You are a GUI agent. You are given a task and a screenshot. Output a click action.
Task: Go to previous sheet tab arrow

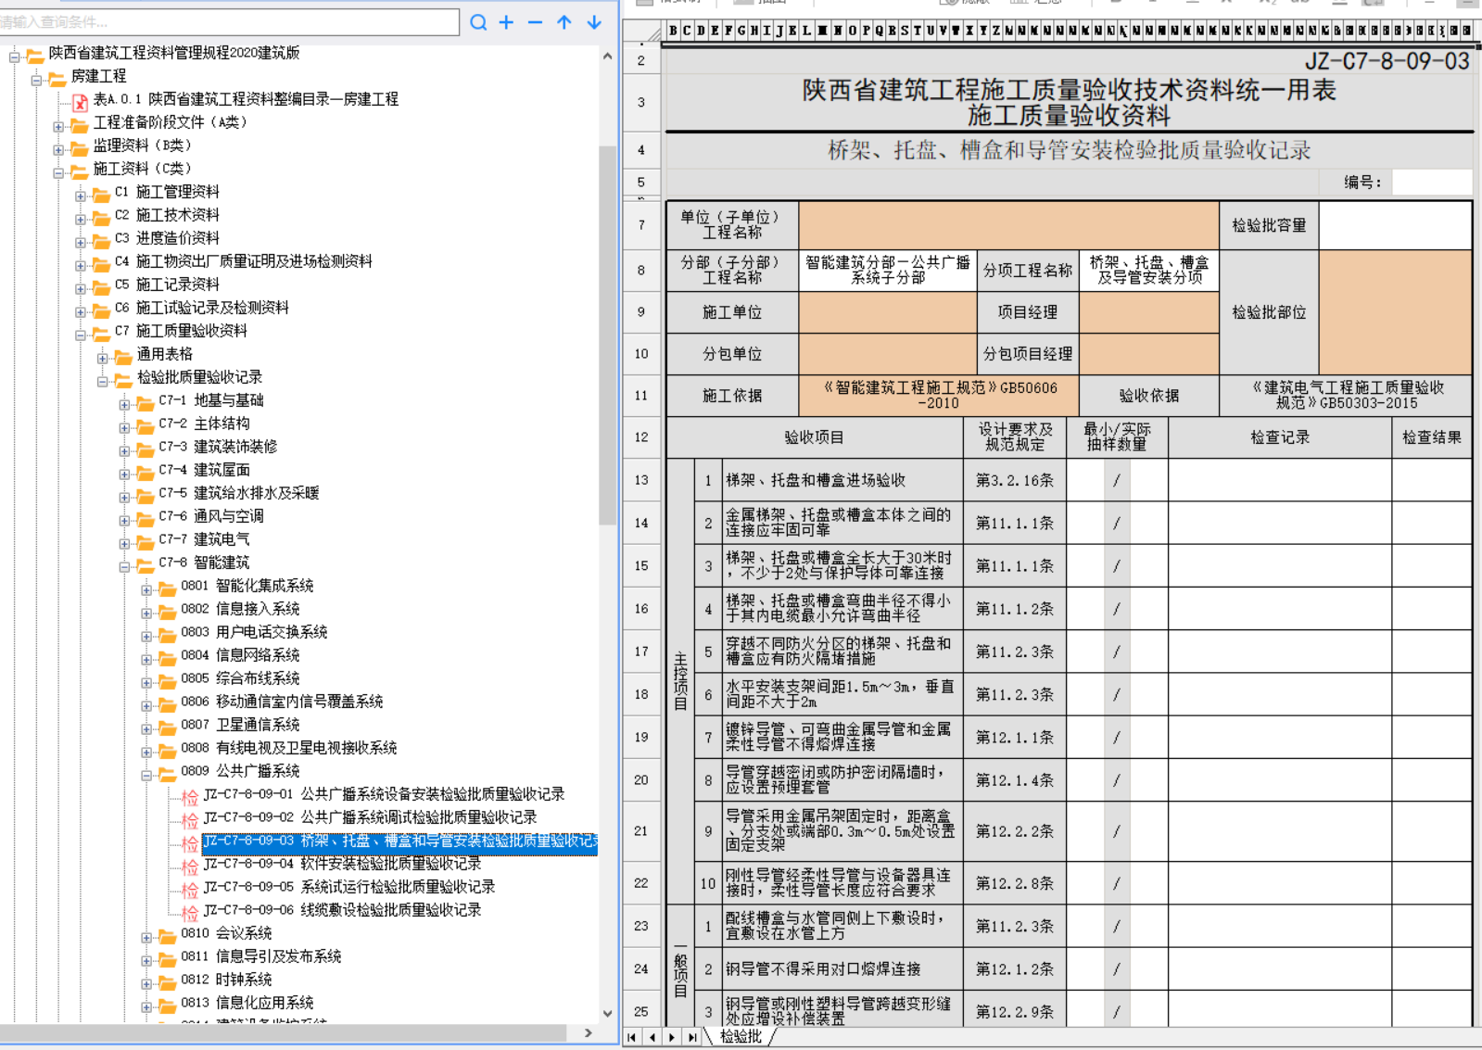click(x=652, y=1037)
